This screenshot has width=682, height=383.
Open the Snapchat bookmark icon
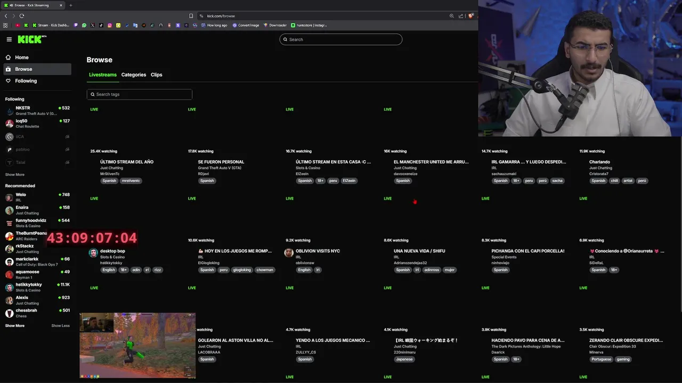[x=118, y=25]
